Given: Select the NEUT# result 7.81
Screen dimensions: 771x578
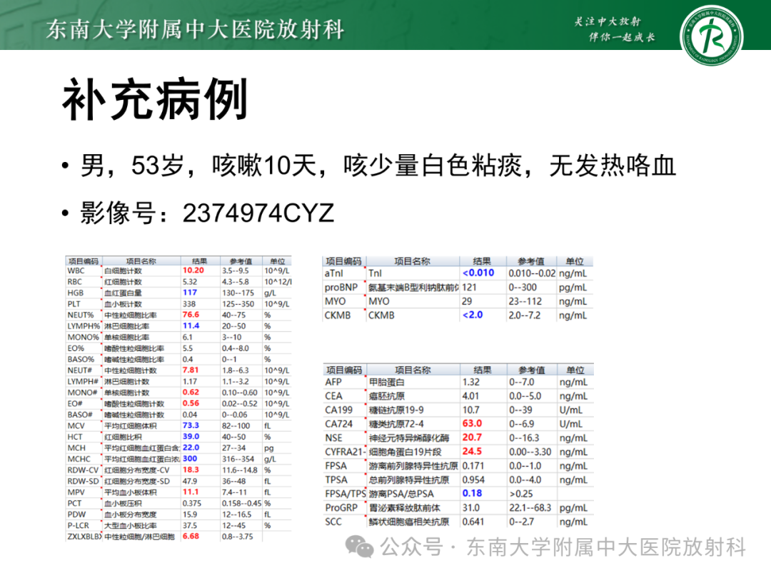Looking at the screenshot, I should click(191, 370).
